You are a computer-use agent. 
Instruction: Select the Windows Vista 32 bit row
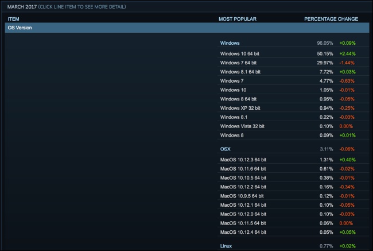pos(293,126)
